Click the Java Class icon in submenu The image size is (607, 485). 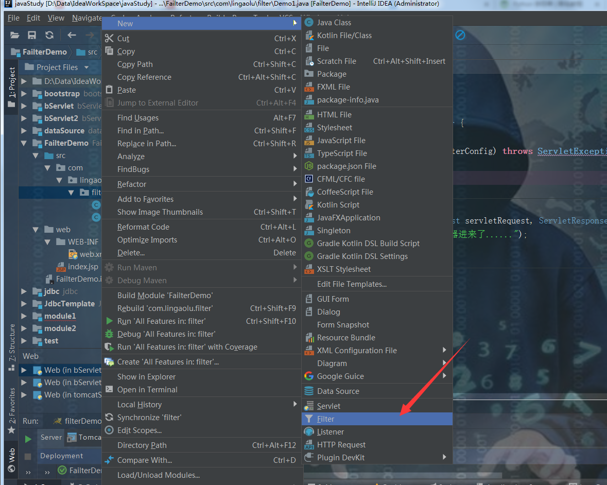click(x=309, y=23)
